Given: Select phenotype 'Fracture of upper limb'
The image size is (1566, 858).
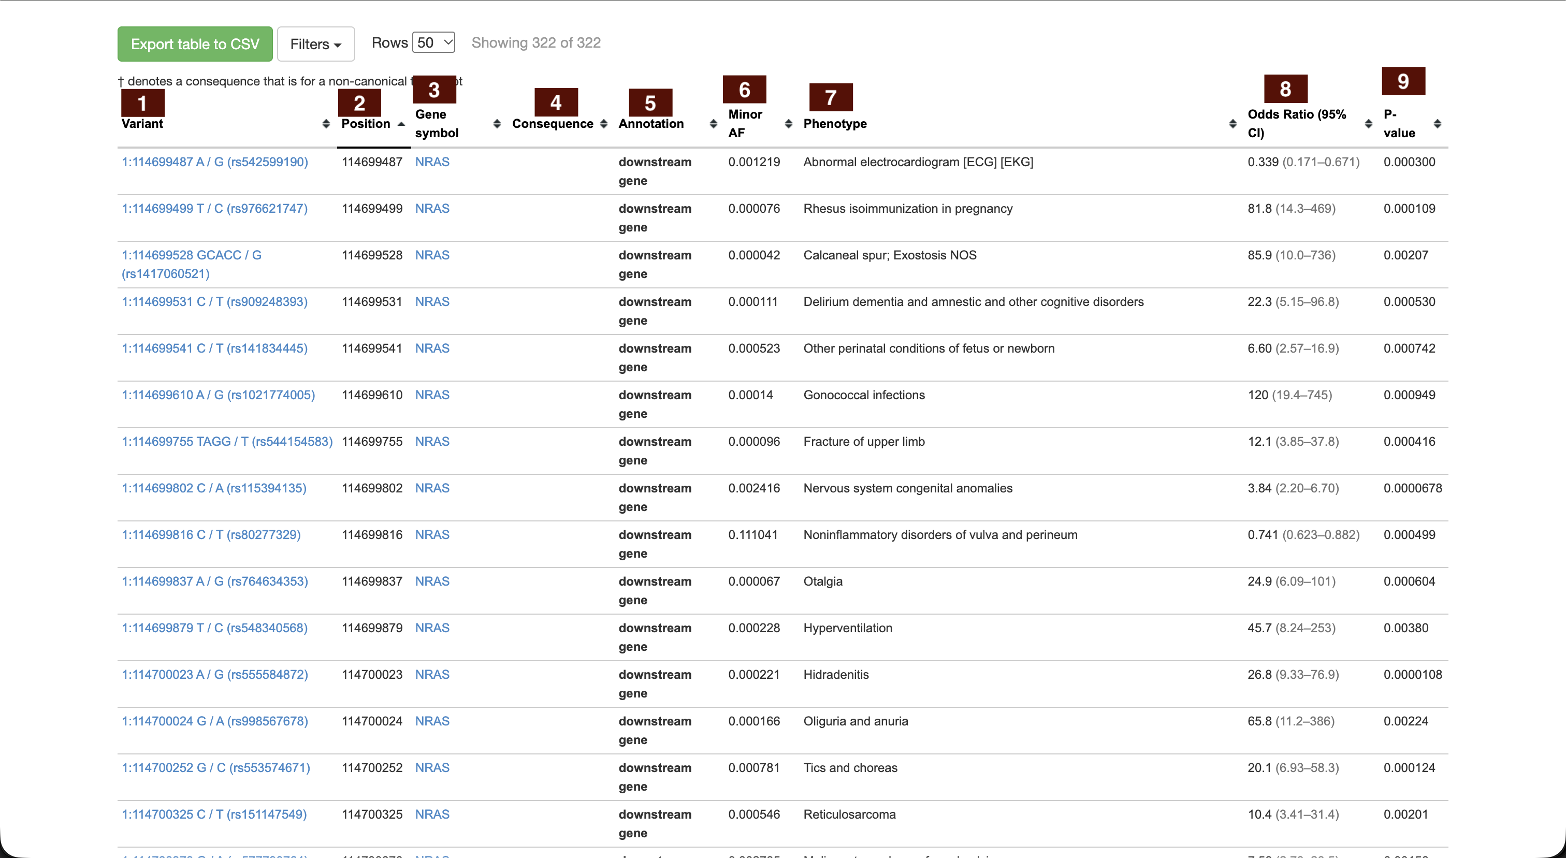Looking at the screenshot, I should (x=864, y=442).
